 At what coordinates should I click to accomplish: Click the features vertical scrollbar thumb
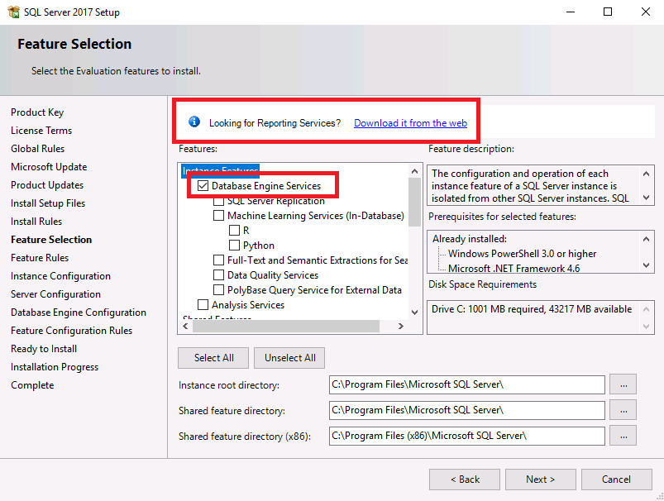coord(414,202)
